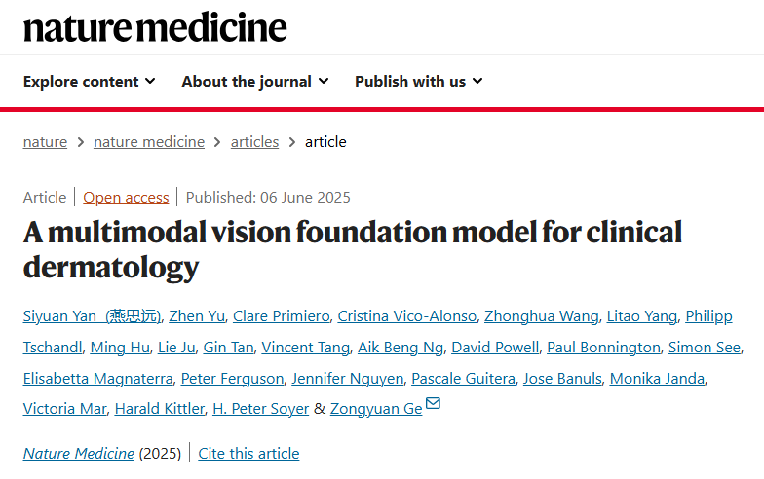This screenshot has width=764, height=479.
Task: Click the email envelope icon beside Zongyuan Ge
Action: [433, 403]
